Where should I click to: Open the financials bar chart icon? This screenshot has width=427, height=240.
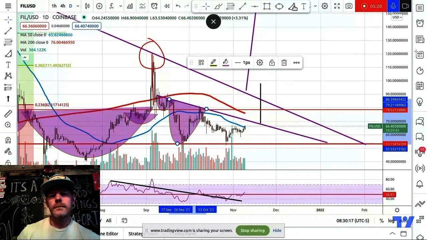click(130, 6)
